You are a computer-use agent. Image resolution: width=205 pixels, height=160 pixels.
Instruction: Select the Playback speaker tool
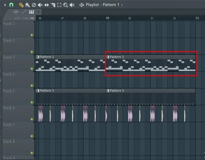[x=72, y=5]
